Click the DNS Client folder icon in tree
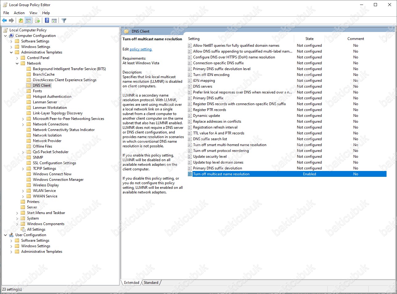The image size is (397, 294). [29, 85]
